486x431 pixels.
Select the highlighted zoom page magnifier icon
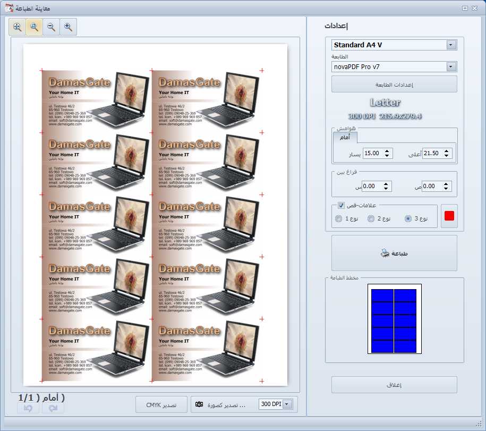click(35, 27)
